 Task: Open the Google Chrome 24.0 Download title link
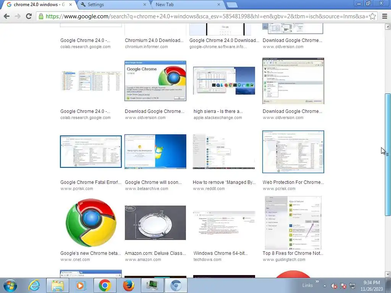[224, 40]
